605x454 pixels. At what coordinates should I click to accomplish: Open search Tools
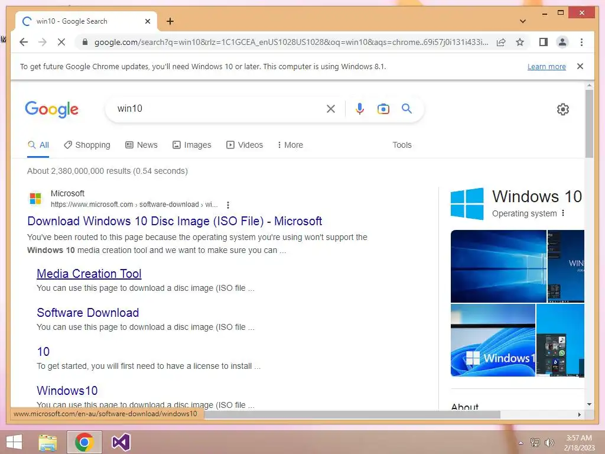402,145
